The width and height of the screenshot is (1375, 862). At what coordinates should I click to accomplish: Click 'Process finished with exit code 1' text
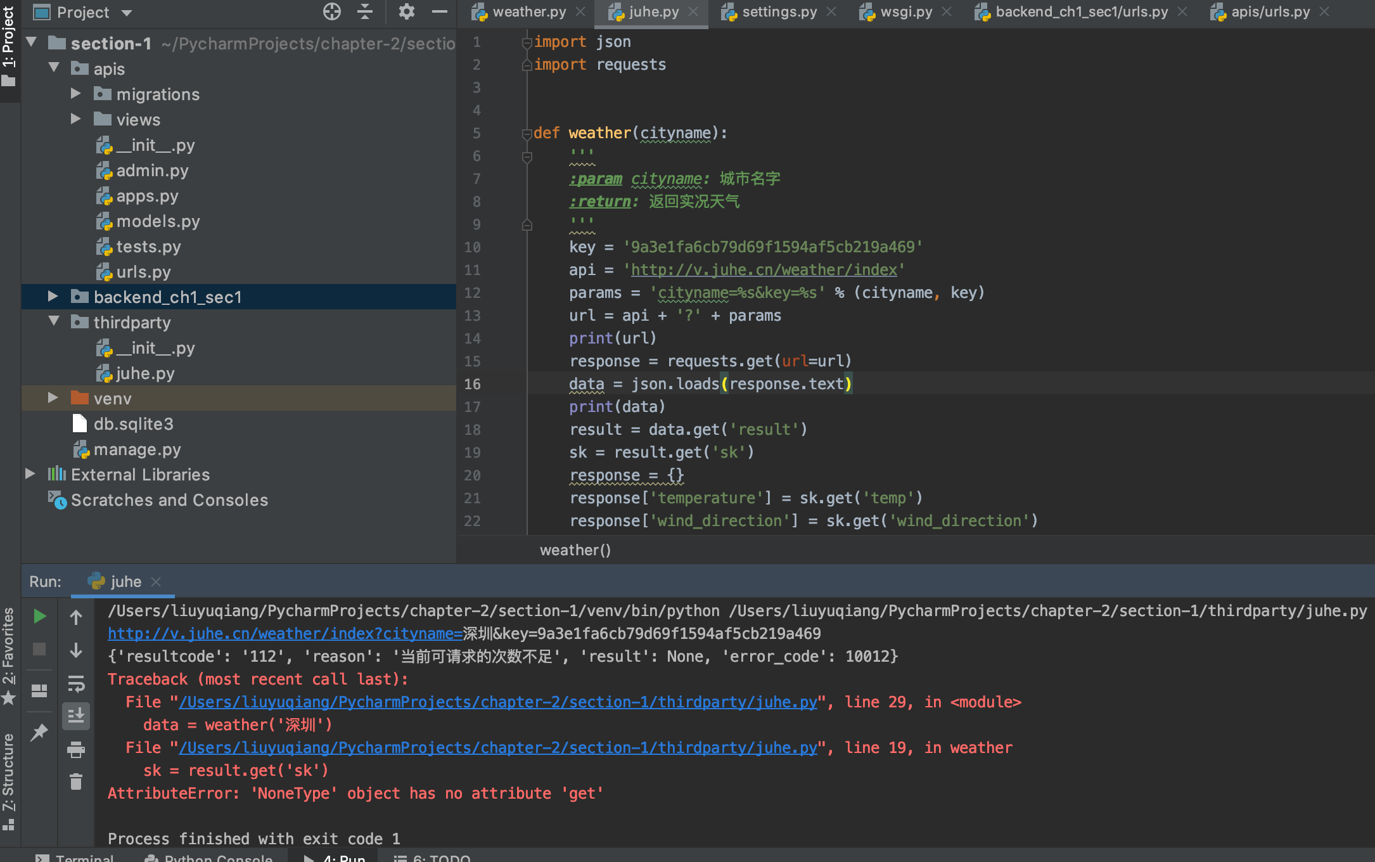[x=254, y=839]
